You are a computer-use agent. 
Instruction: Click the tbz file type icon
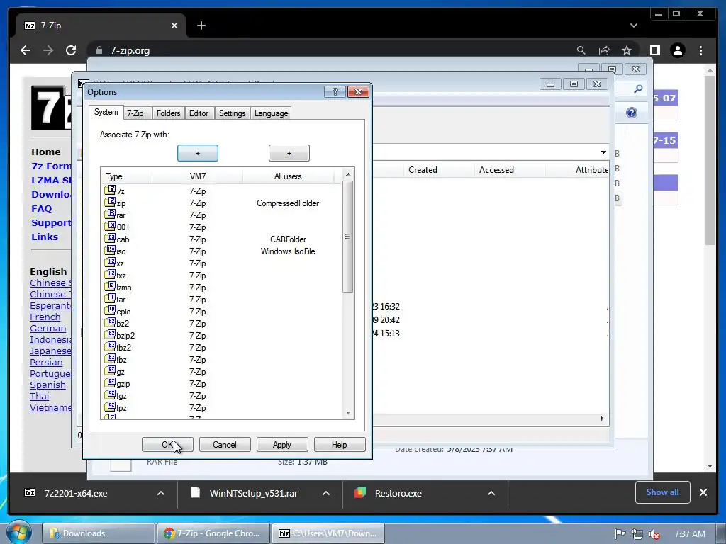[110, 358]
